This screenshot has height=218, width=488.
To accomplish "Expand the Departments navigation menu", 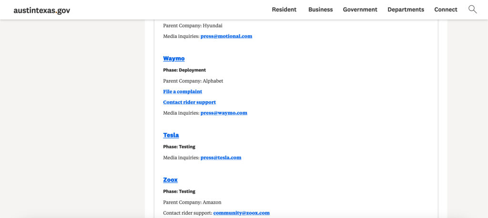I will tap(406, 10).
